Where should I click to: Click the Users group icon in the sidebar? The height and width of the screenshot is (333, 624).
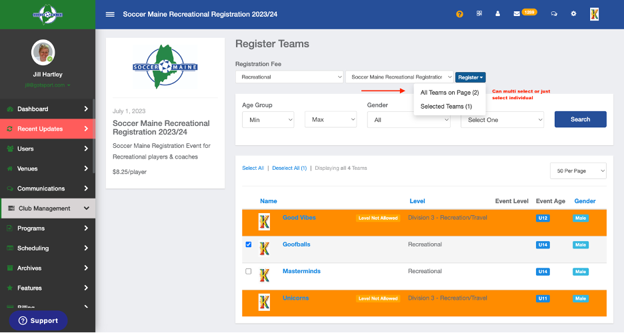(10, 149)
